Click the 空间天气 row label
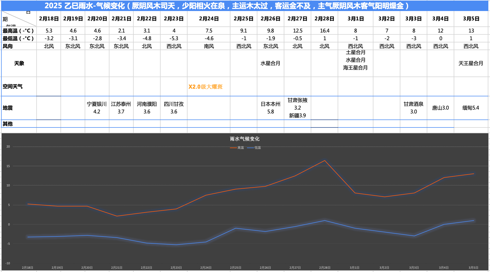 [13, 86]
